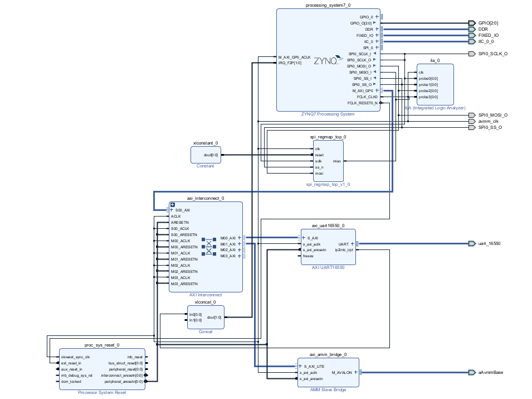This screenshot has height=399, width=532.
Task: Select the ila_0 block title
Action: click(x=435, y=60)
